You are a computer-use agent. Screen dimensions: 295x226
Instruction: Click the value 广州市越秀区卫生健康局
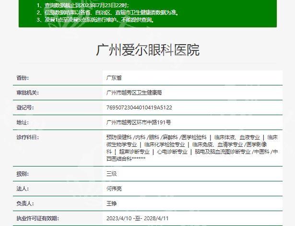134,93
